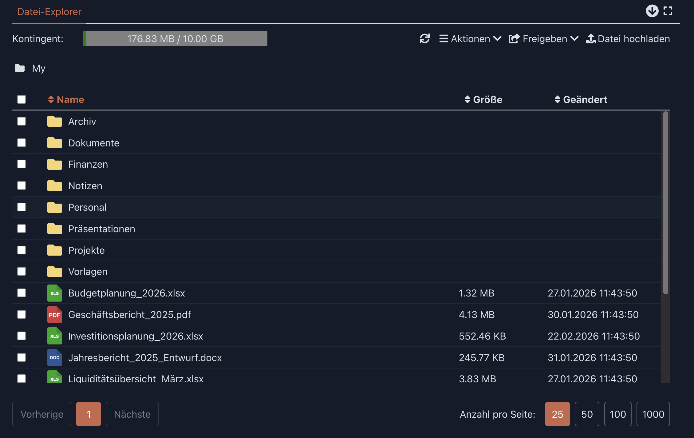The width and height of the screenshot is (694, 438).
Task: Click Datei hochladen upload button
Action: point(628,39)
